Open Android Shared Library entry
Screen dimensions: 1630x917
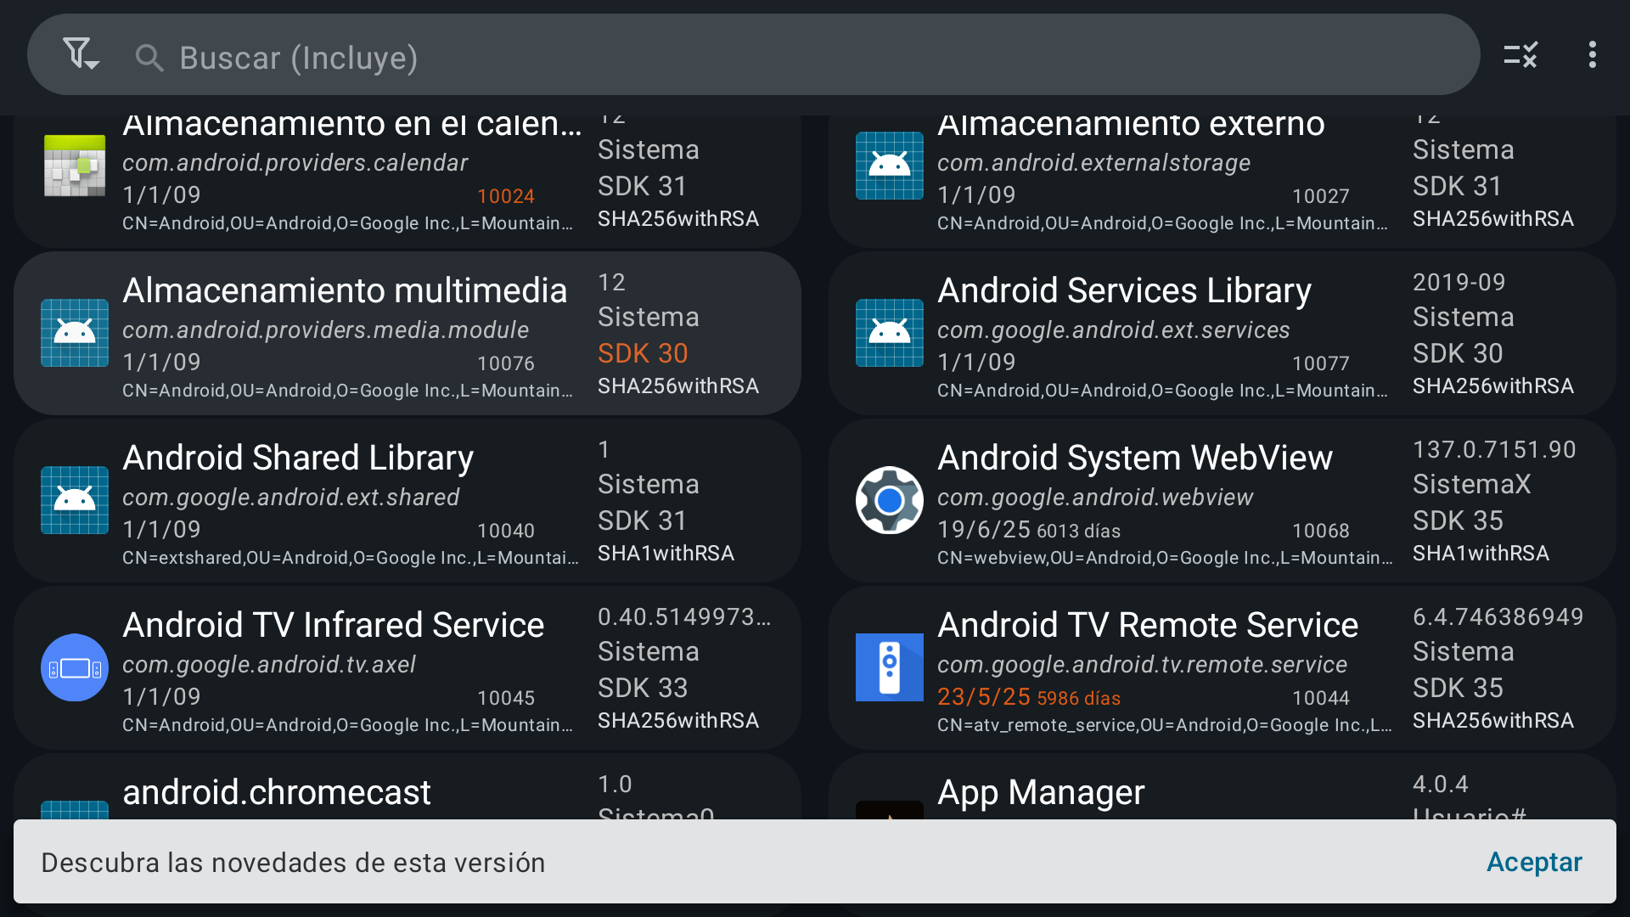[x=407, y=500]
